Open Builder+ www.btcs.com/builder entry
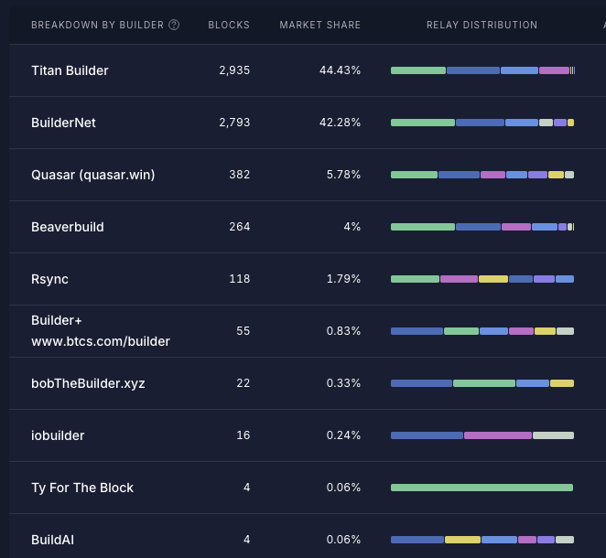 pyautogui.click(x=101, y=331)
